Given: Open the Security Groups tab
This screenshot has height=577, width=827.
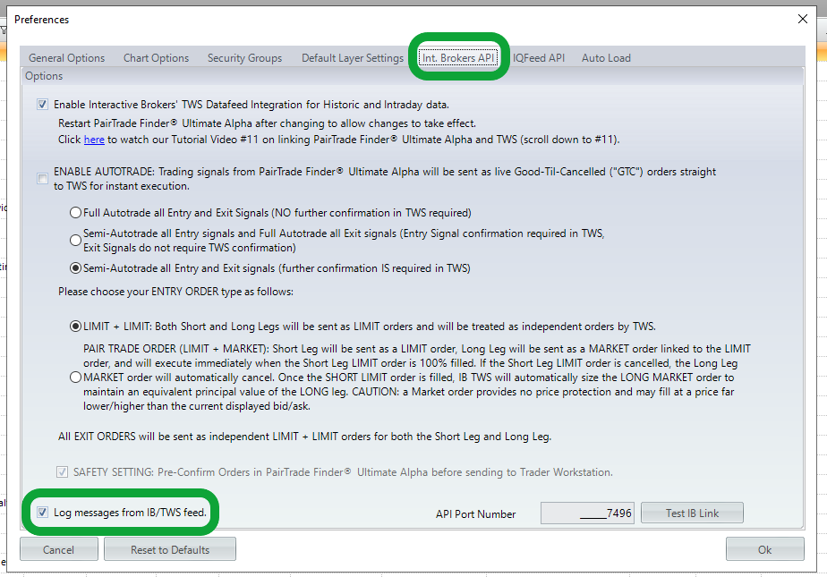Looking at the screenshot, I should tap(244, 58).
